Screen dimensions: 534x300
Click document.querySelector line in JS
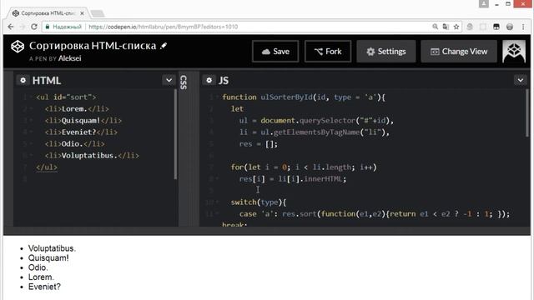(x=316, y=120)
